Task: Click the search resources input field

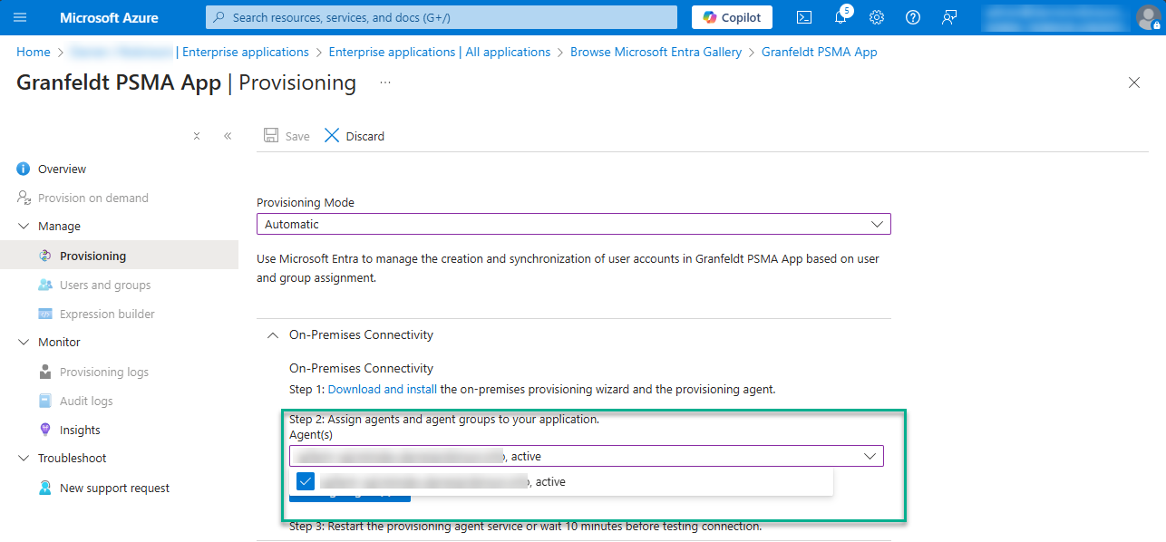Action: click(442, 17)
